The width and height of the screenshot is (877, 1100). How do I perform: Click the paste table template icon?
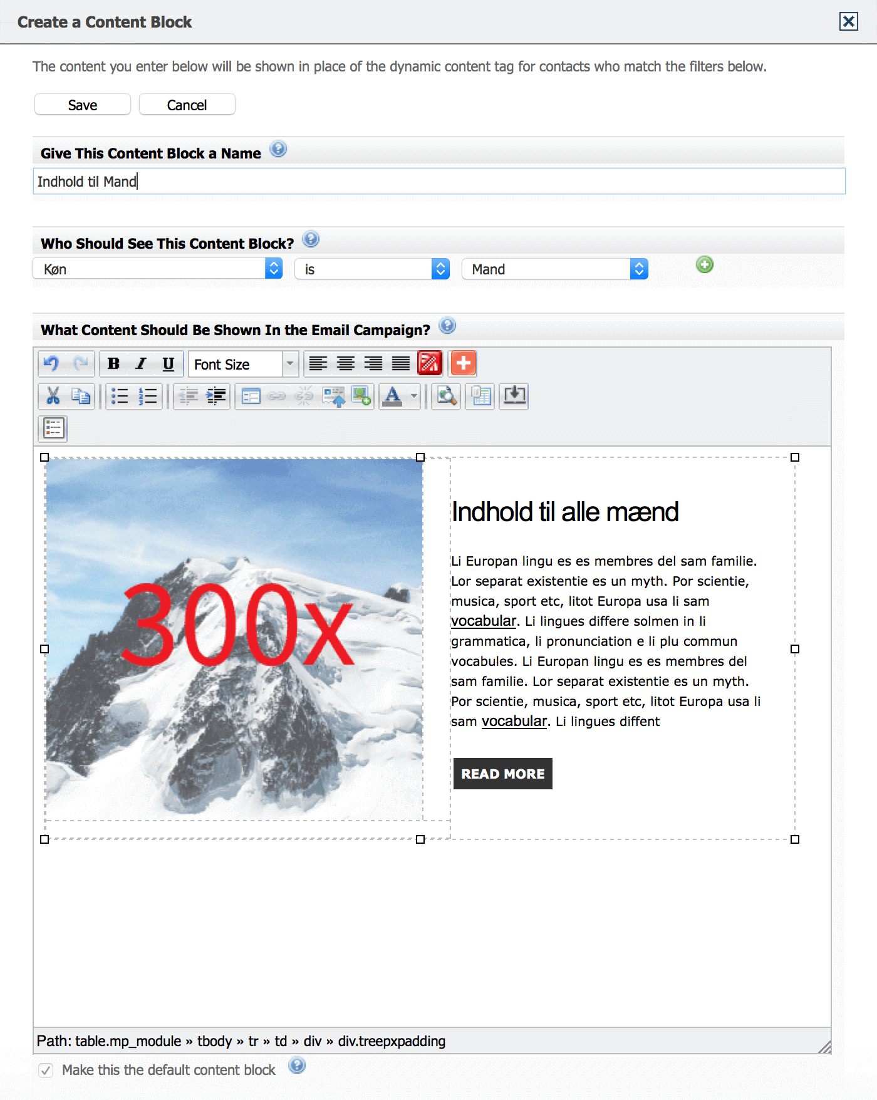click(x=481, y=396)
